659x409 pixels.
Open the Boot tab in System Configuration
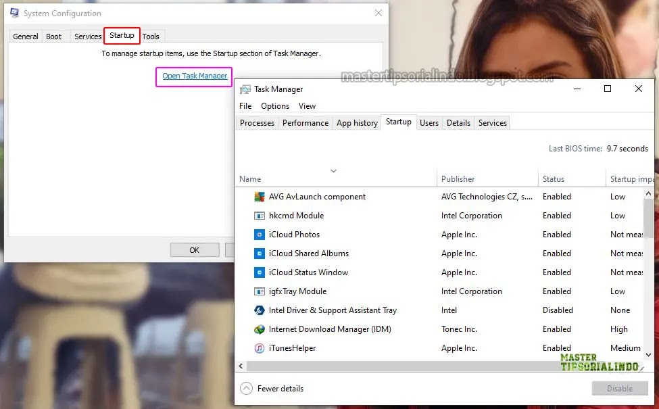pos(53,37)
